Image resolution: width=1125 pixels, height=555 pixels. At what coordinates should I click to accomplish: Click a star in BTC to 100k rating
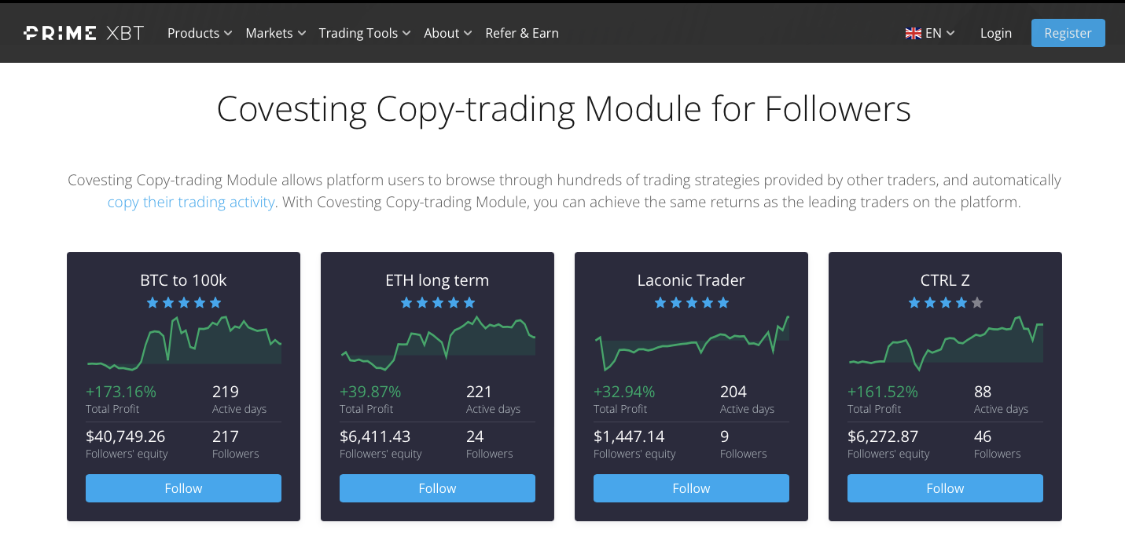coord(183,301)
